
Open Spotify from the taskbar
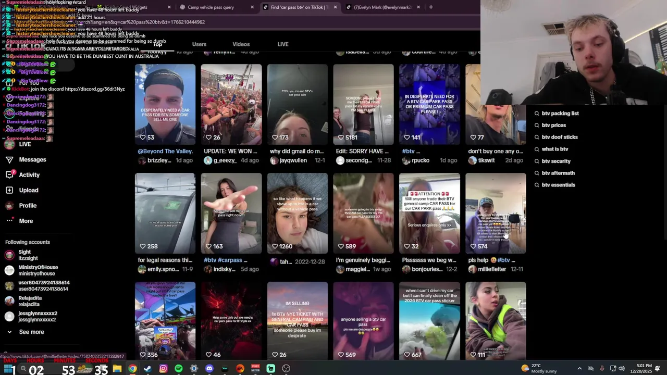point(178,369)
